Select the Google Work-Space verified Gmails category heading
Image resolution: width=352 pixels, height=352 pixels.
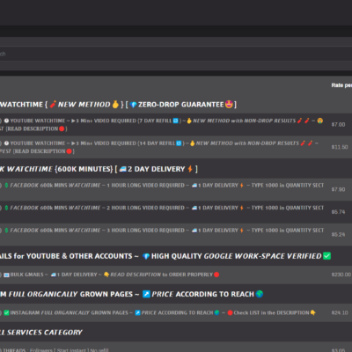pos(165,256)
